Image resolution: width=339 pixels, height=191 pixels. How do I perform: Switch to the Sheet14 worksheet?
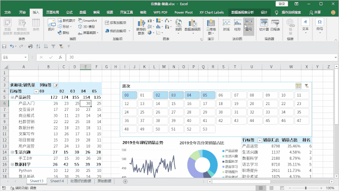click(x=57, y=181)
